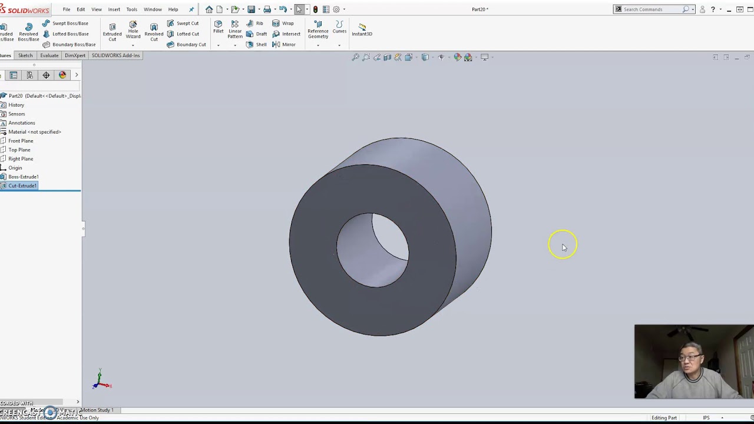The height and width of the screenshot is (424, 754).
Task: Open View Settings monitor icon
Action: click(x=484, y=57)
